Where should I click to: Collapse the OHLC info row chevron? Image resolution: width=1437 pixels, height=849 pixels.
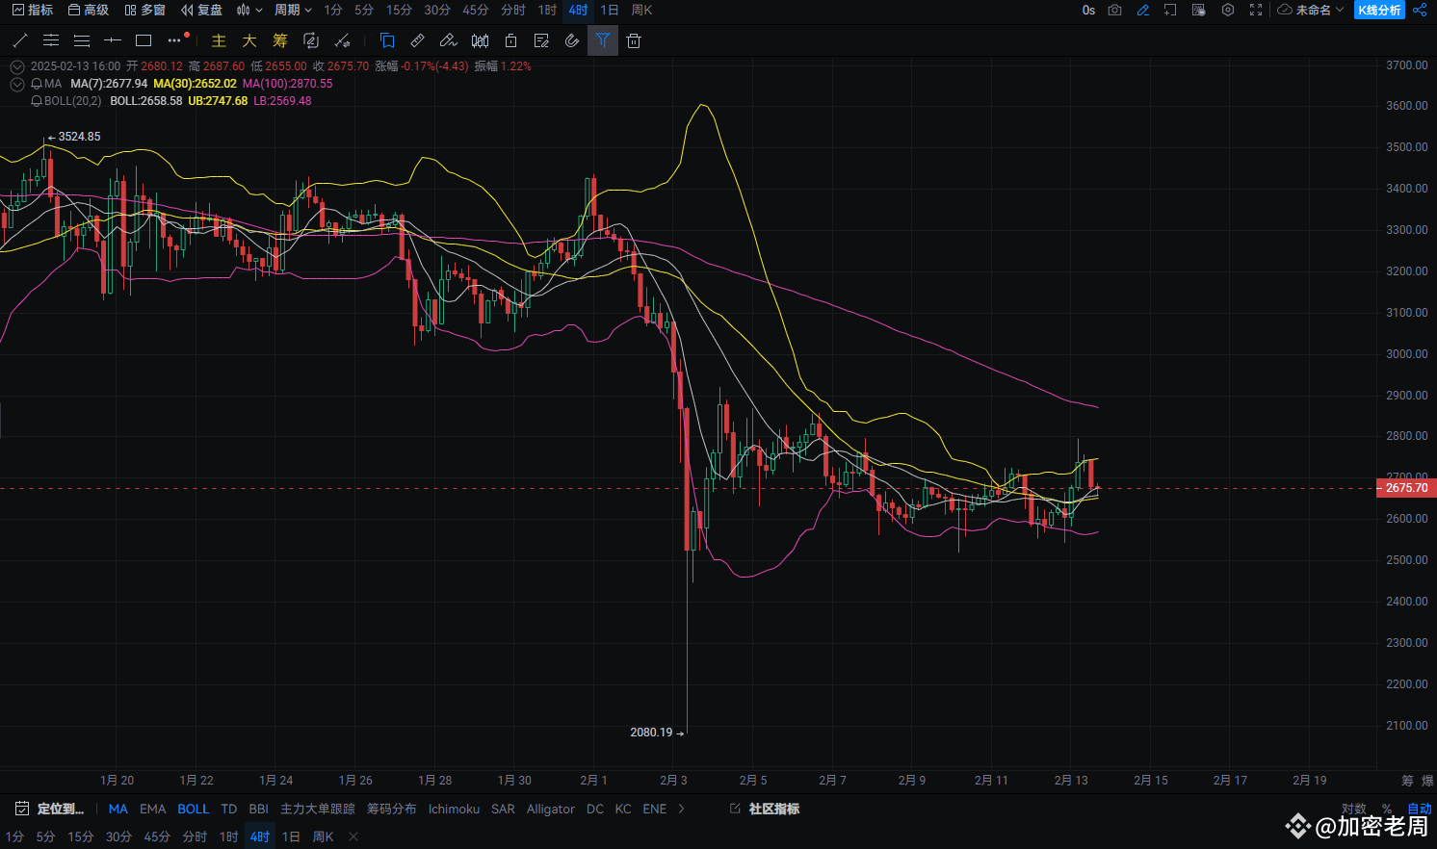coord(16,66)
